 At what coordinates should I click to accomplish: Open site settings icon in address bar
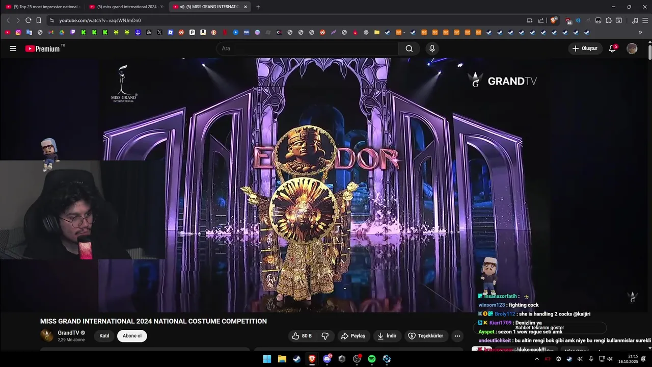[51, 20]
